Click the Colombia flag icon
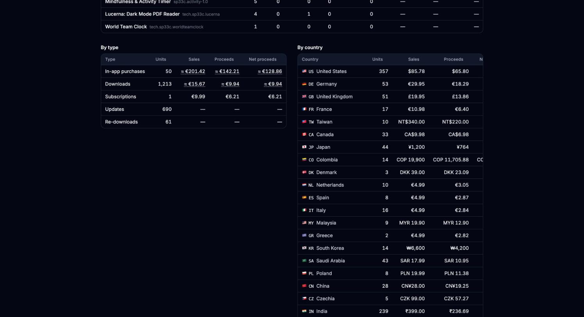The height and width of the screenshot is (317, 584). tap(304, 160)
